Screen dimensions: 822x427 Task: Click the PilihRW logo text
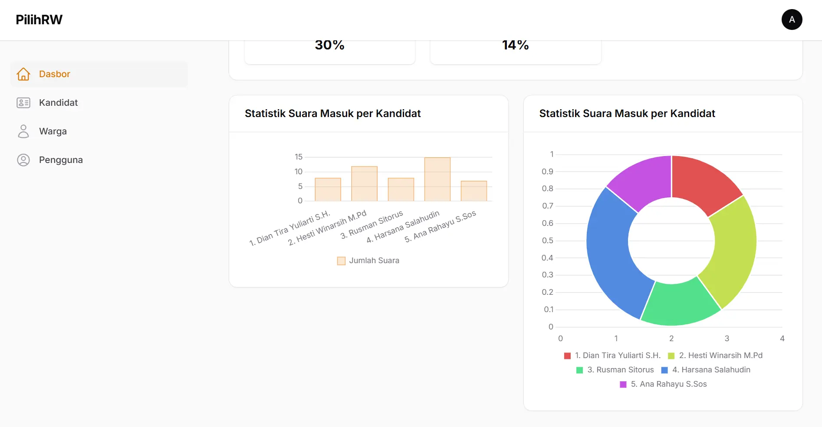[x=39, y=19]
